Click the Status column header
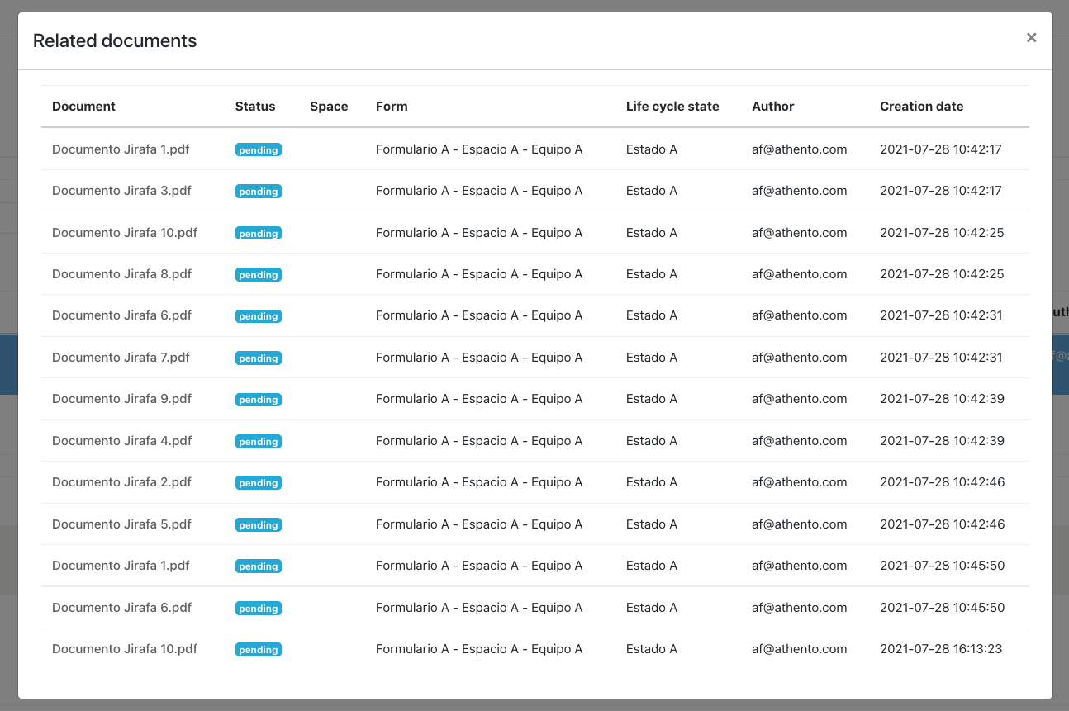Viewport: 1069px width, 711px height. pos(255,107)
